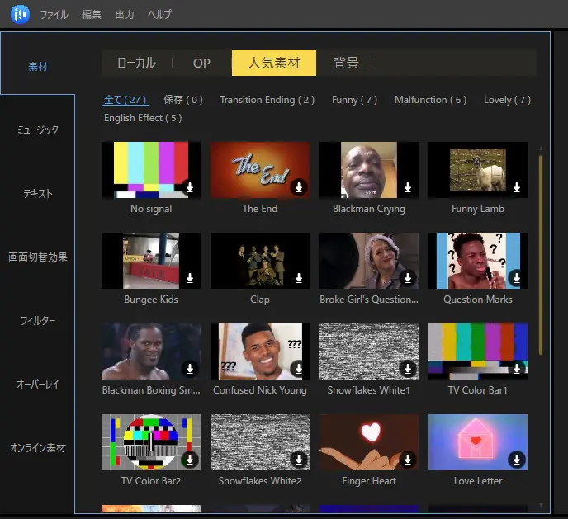Select the Clap thumbnail
This screenshot has height=519, width=568.
[260, 261]
